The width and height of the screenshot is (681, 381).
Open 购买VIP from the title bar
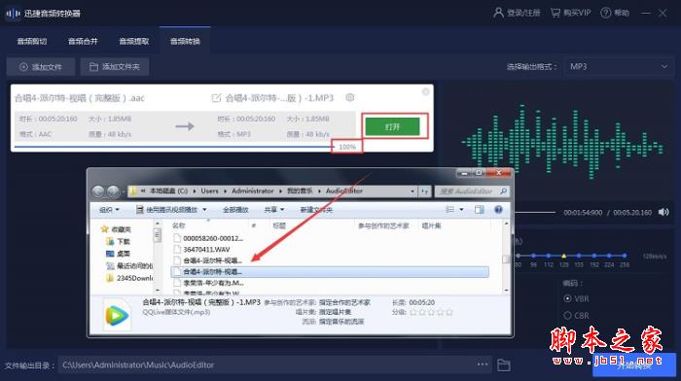click(570, 13)
